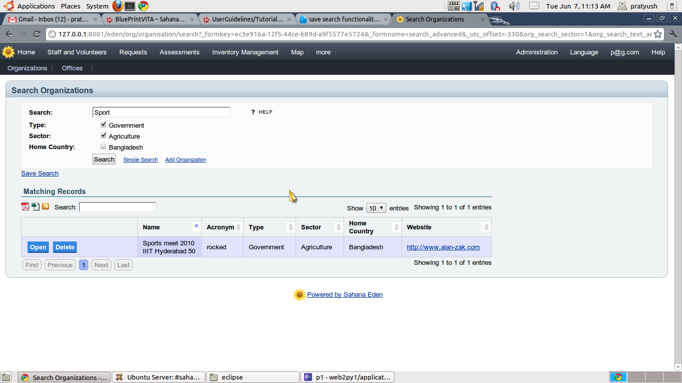The height and width of the screenshot is (383, 682).
Task: Click the volume speaker icon in top panel
Action: 514,6
